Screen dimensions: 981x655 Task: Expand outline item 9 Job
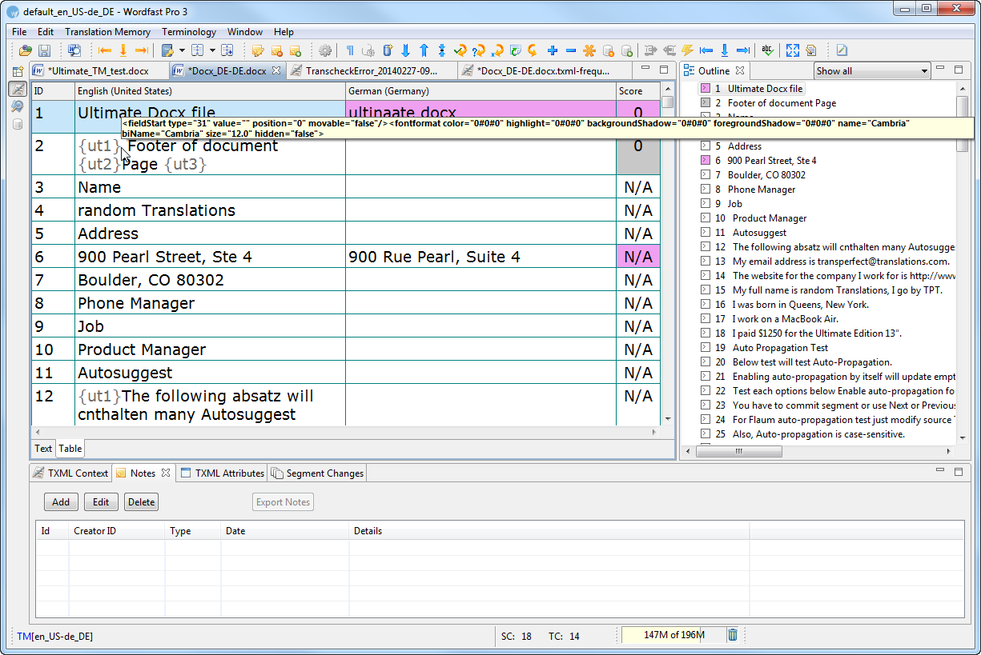point(706,204)
